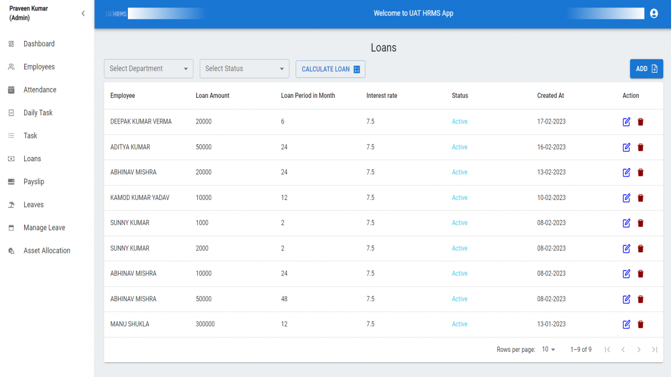
Task: Change the rows per page value
Action: pos(548,349)
